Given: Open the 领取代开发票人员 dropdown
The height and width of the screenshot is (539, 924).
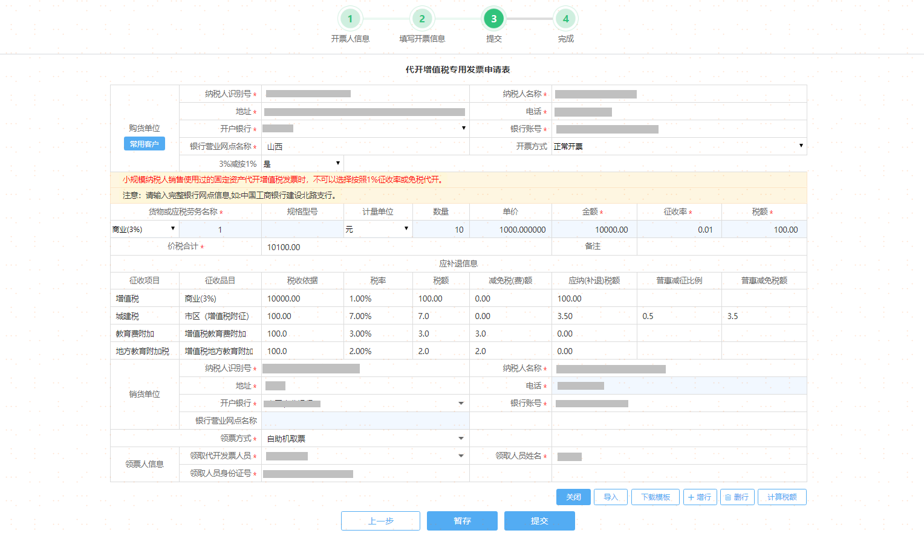Looking at the screenshot, I should point(365,456).
